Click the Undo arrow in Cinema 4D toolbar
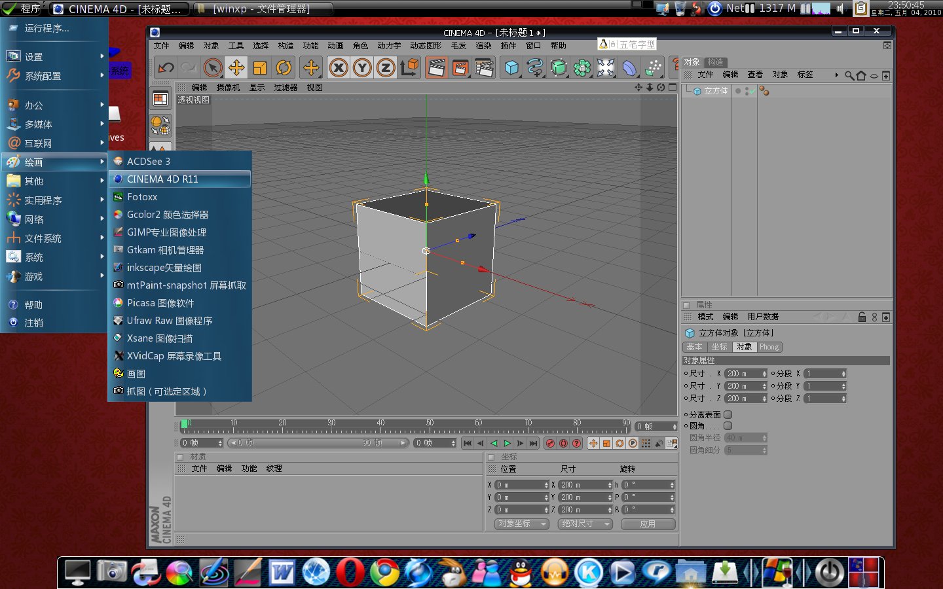The image size is (943, 589). point(166,67)
